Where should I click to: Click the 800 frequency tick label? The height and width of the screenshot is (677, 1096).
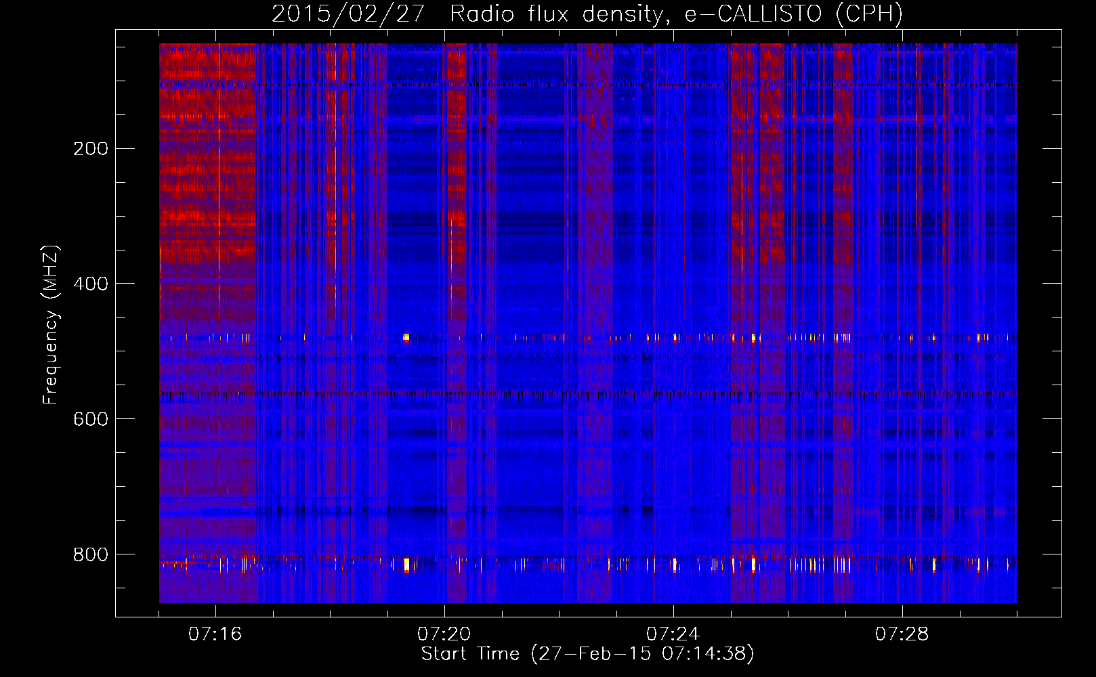[91, 554]
